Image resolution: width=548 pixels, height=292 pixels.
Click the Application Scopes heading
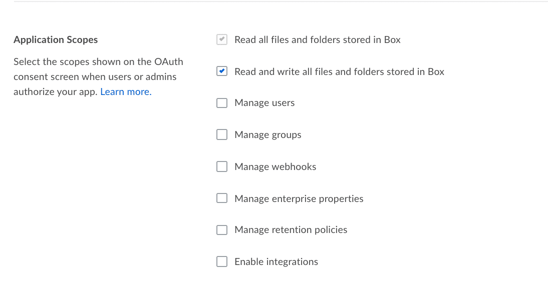56,40
